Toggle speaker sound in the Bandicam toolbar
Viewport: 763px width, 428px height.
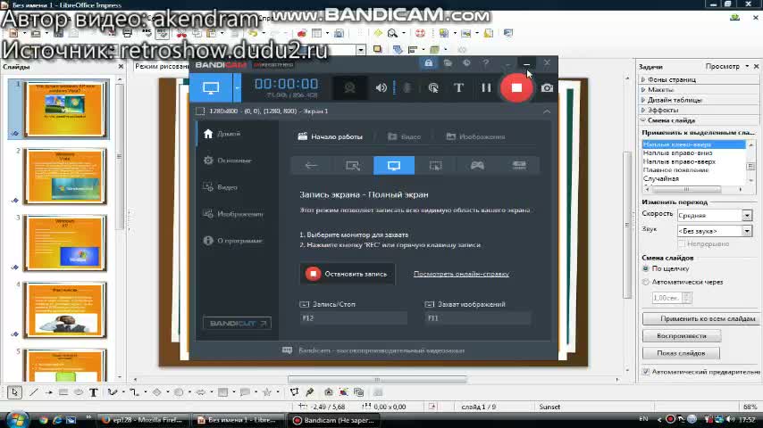tap(381, 88)
